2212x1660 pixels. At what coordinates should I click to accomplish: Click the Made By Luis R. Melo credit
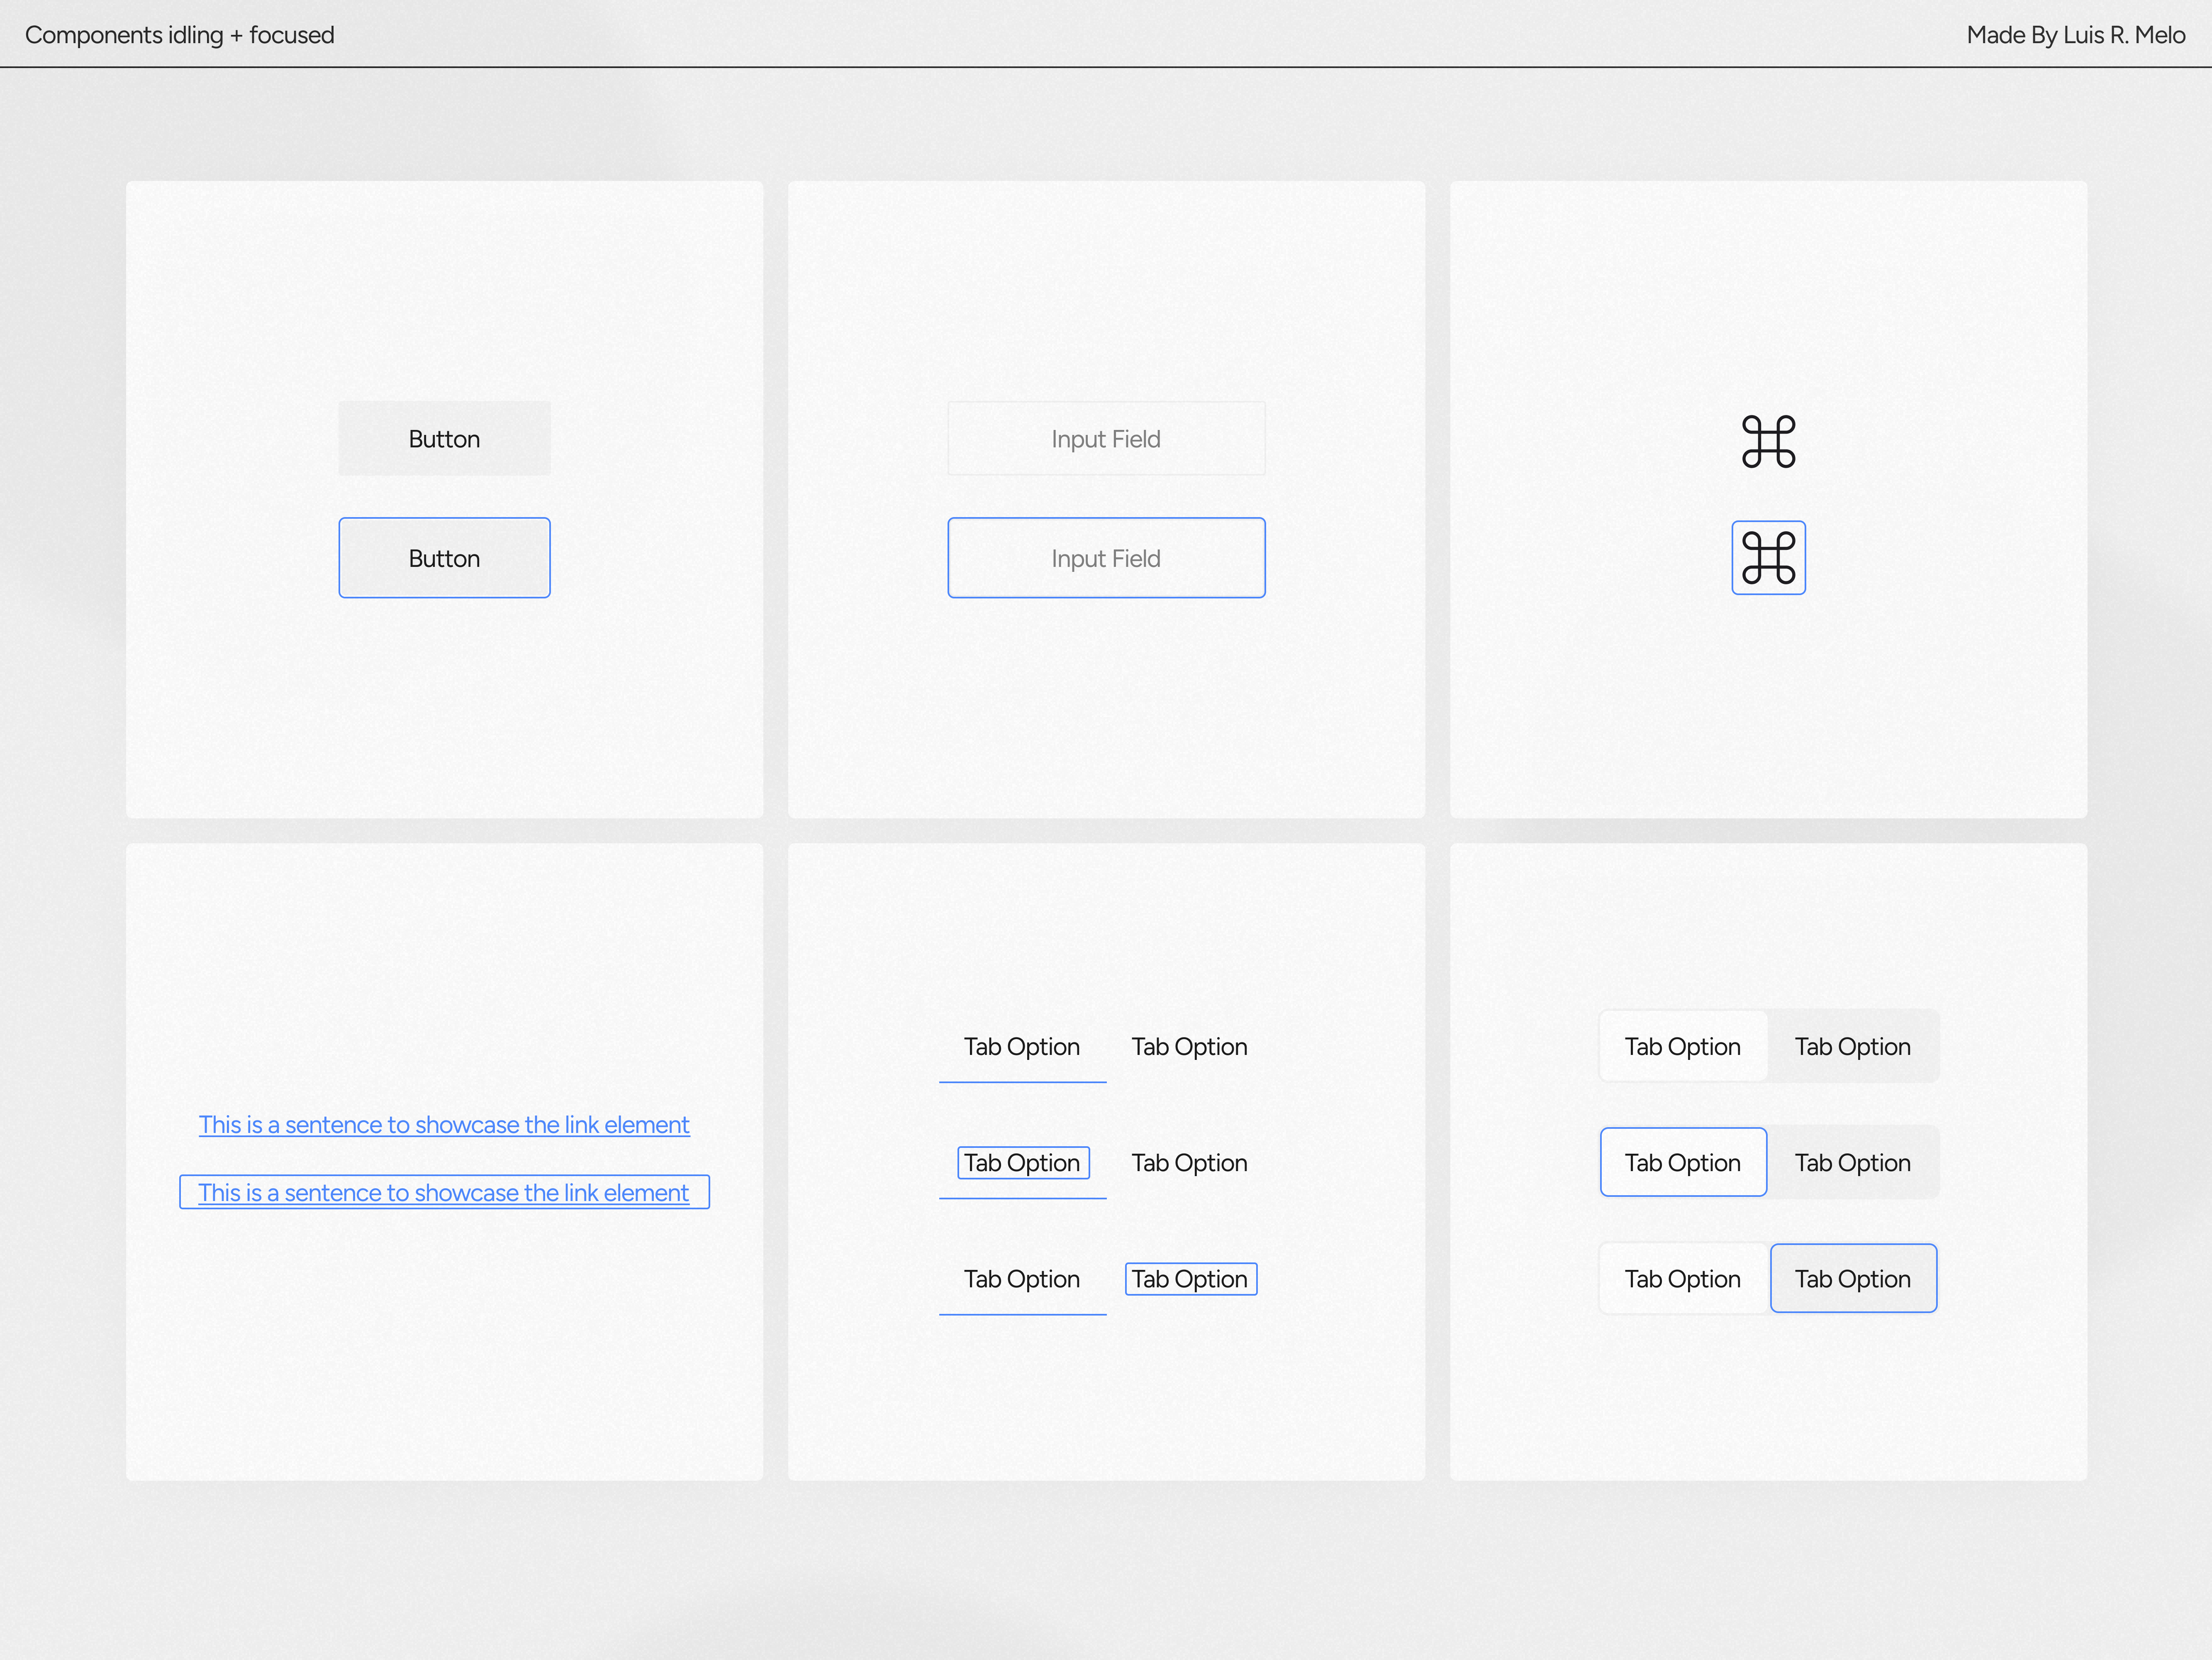pos(2076,34)
